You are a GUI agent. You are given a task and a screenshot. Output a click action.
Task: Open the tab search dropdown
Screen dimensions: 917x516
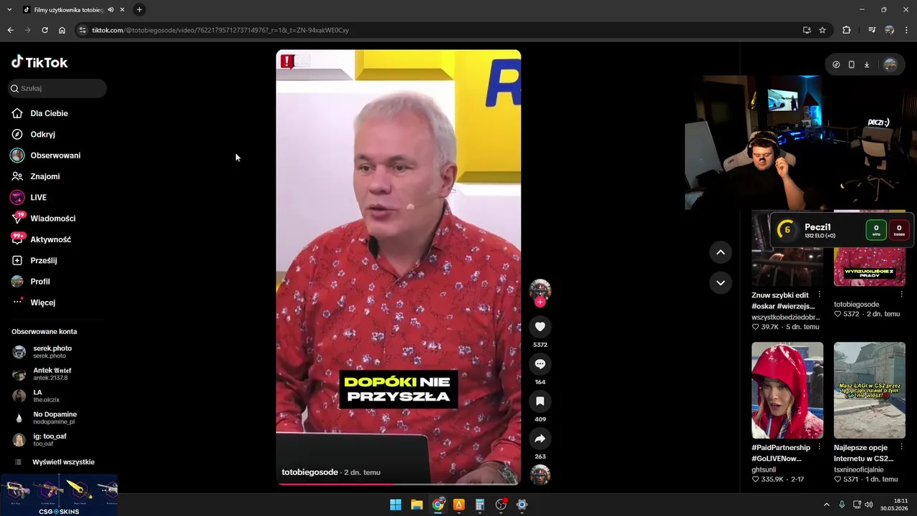(x=9, y=9)
